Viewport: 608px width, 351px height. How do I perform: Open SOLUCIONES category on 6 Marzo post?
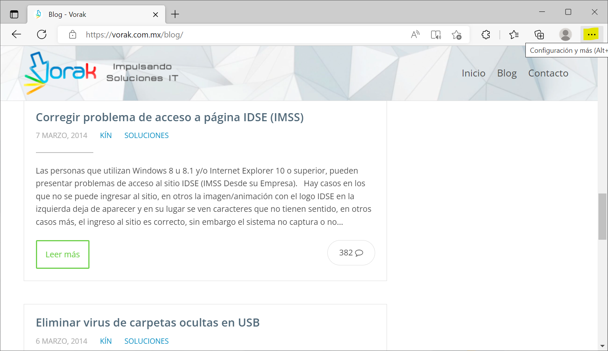point(146,341)
